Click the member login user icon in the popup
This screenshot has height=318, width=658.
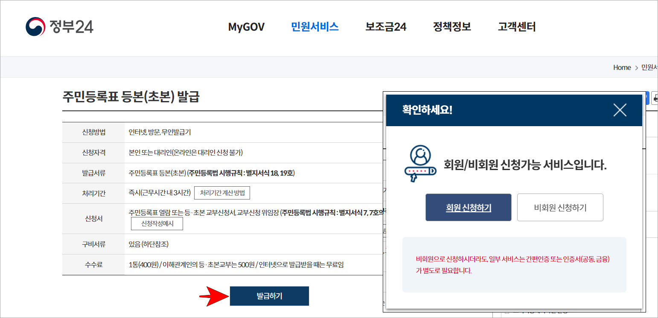(420, 164)
